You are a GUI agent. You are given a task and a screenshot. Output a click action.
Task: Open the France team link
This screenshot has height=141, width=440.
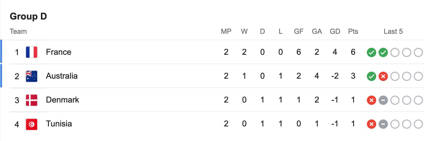tap(59, 52)
